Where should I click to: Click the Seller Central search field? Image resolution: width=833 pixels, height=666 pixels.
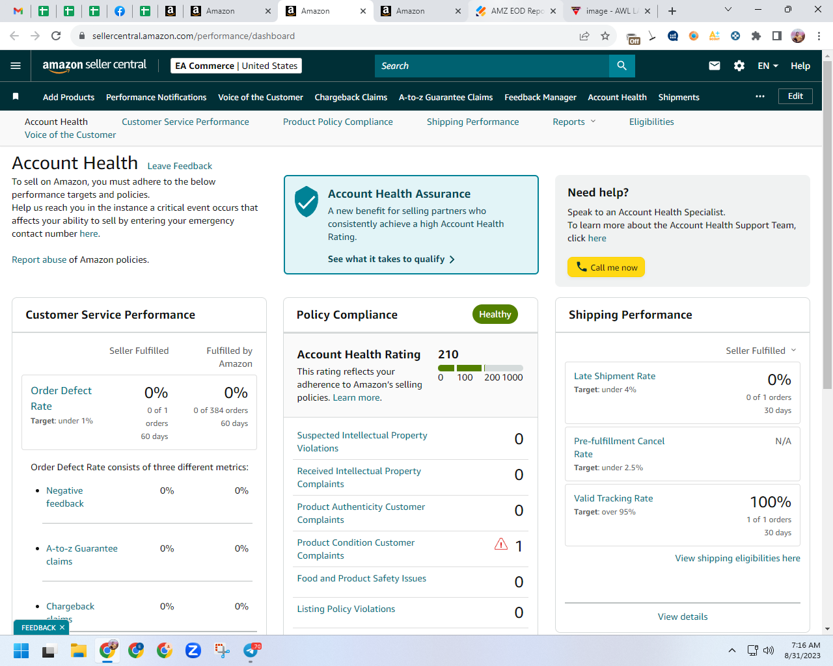(x=492, y=66)
